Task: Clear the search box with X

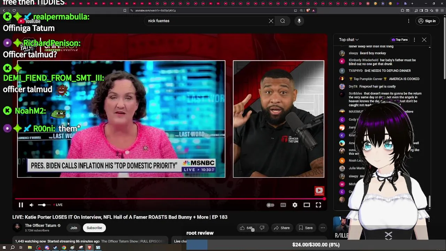Action: pyautogui.click(x=271, y=21)
